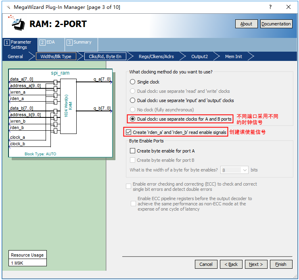Click the Next button

coord(256,264)
